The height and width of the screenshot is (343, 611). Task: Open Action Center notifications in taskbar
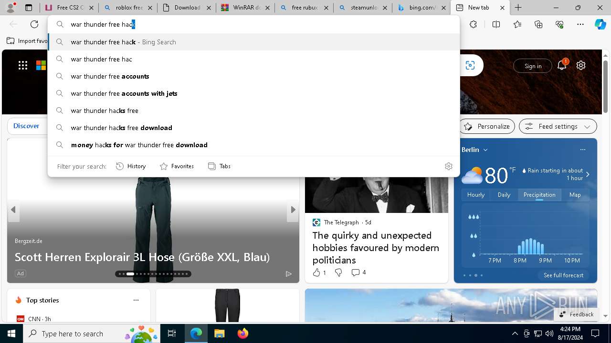595,333
